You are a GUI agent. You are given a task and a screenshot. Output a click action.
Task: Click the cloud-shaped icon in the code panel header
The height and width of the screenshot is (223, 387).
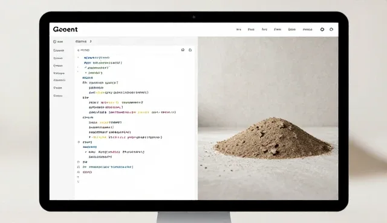183,50
